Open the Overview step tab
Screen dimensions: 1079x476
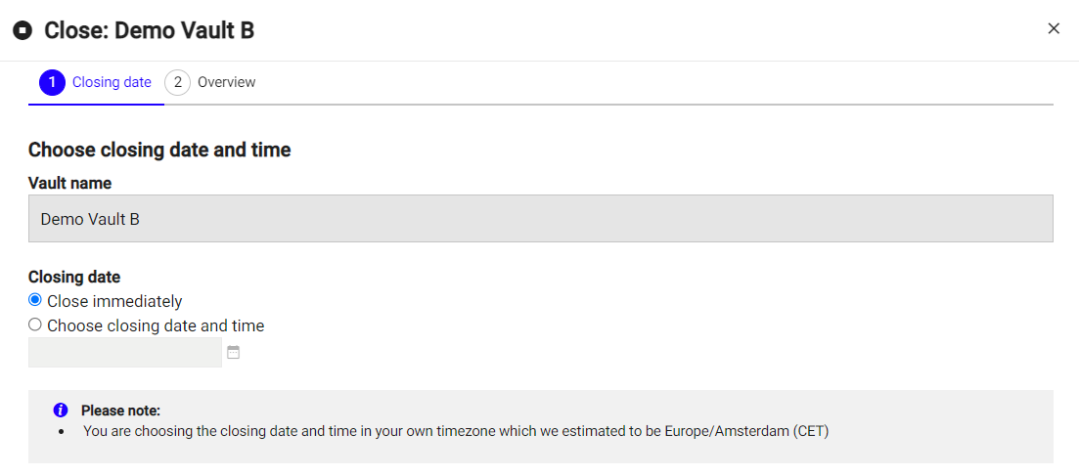(226, 82)
